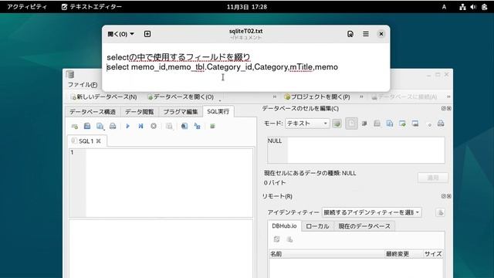Click the input method A indicator
Viewport: 494px width, 278px height.
[444, 7]
